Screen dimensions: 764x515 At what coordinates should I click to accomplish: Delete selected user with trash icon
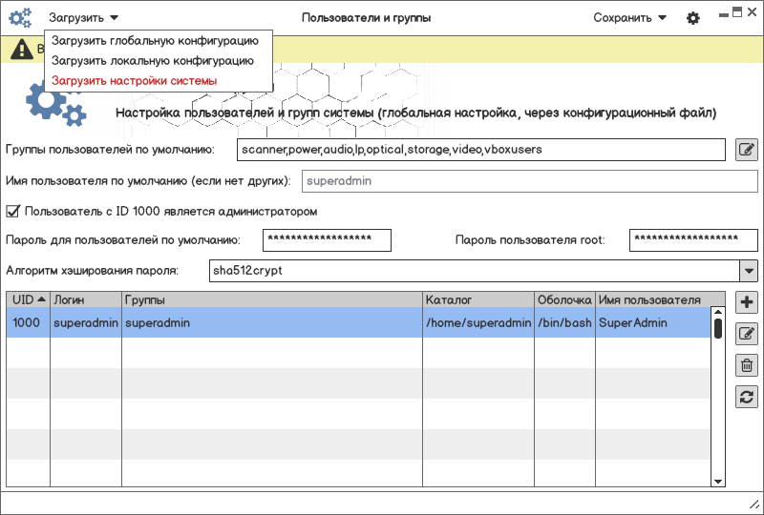[x=747, y=365]
